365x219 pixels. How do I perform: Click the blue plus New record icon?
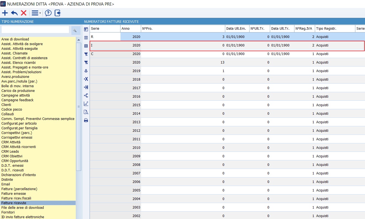(5, 13)
